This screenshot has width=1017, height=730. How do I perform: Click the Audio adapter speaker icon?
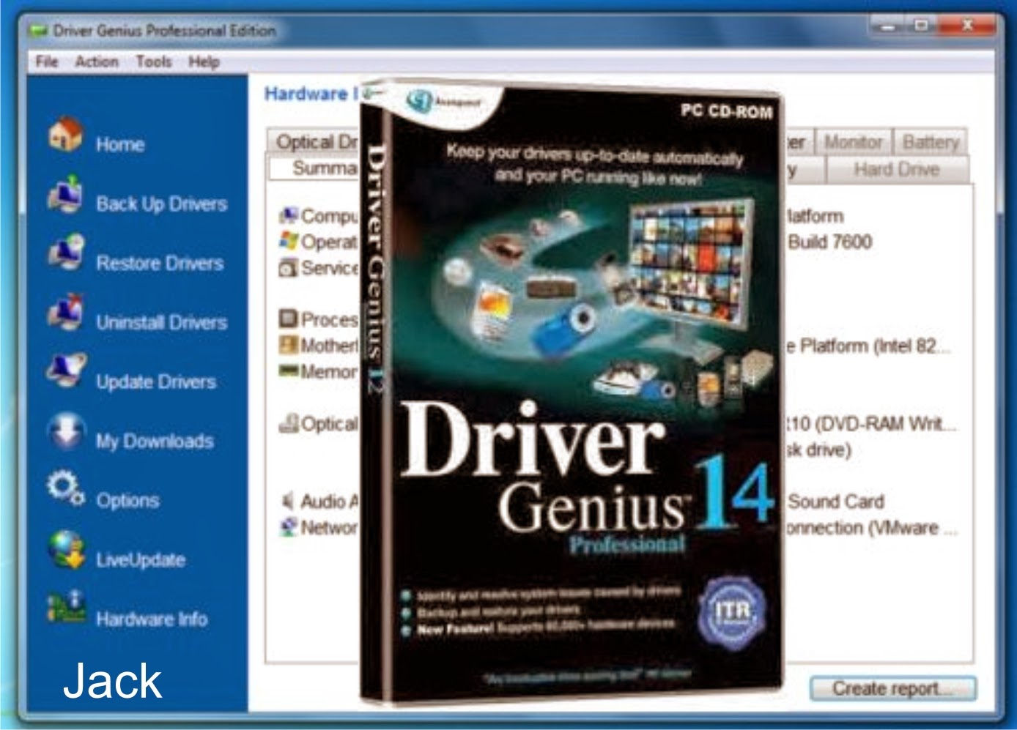pyautogui.click(x=289, y=501)
